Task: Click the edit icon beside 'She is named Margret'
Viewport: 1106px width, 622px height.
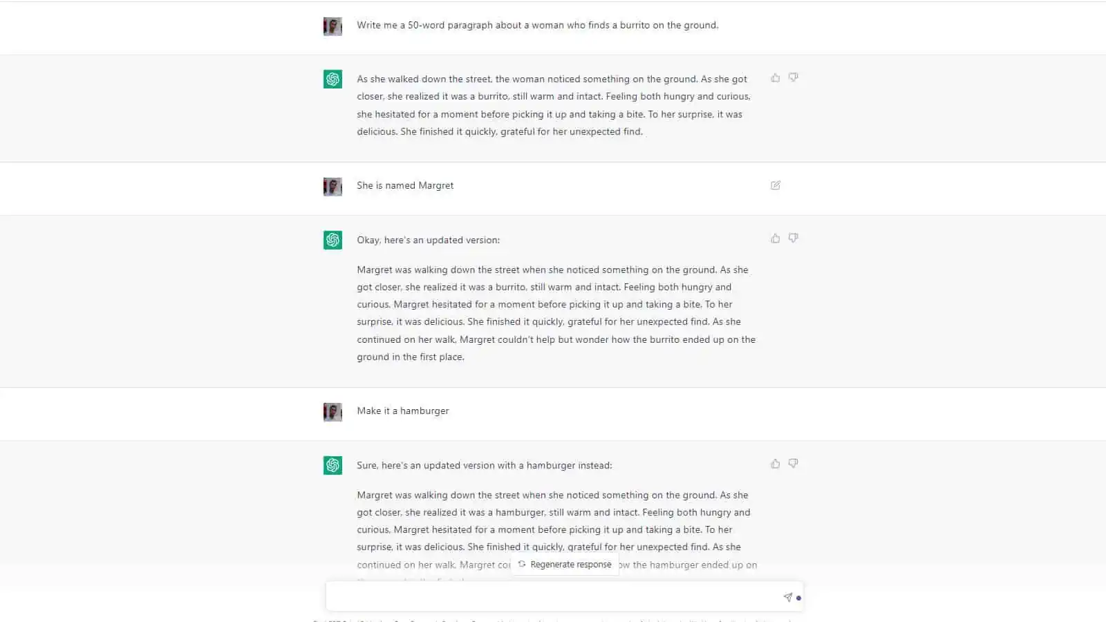Action: pyautogui.click(x=776, y=185)
